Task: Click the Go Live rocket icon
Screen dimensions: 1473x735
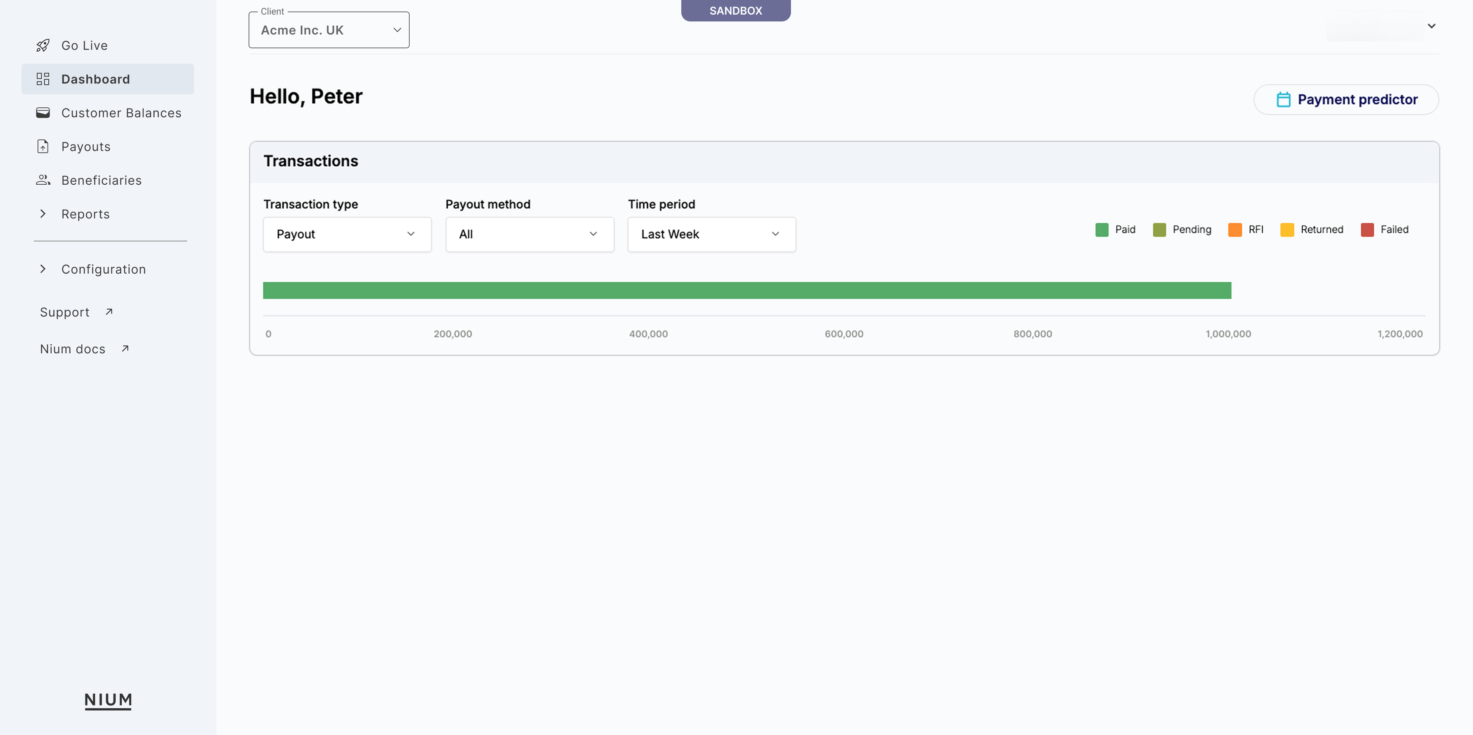Action: (x=43, y=46)
